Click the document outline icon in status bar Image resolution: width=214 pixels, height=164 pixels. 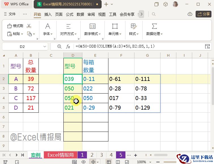click(x=17, y=162)
